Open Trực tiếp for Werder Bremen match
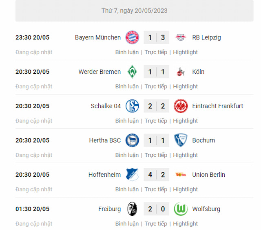The width and height of the screenshot is (261, 230). pyautogui.click(x=156, y=86)
